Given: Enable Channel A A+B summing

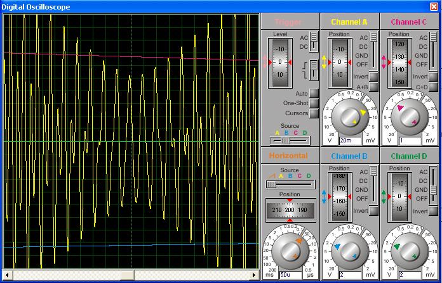Looking at the screenshot, I should click(373, 87).
